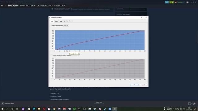Open the 180° axis filter dropdown

[66, 26]
